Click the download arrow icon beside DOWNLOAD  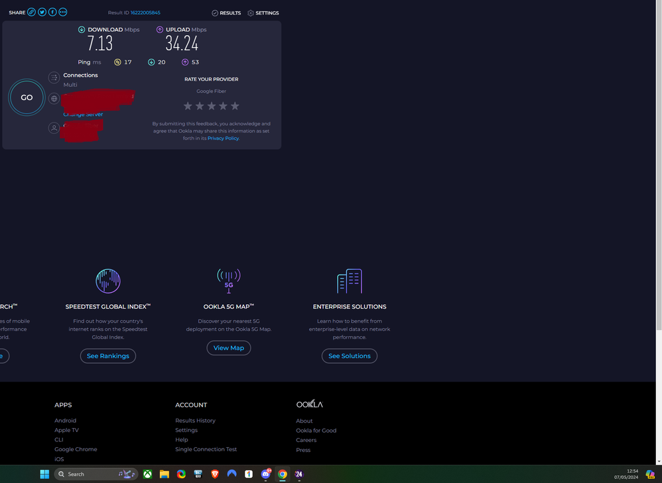click(x=82, y=30)
